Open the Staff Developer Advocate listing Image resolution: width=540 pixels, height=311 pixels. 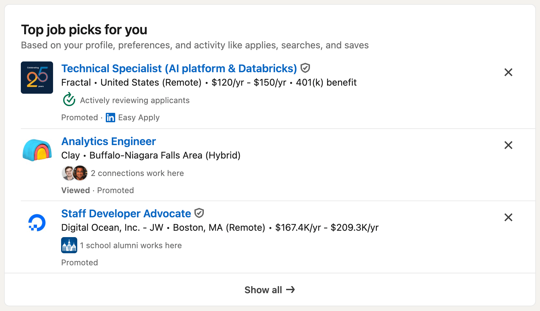126,214
